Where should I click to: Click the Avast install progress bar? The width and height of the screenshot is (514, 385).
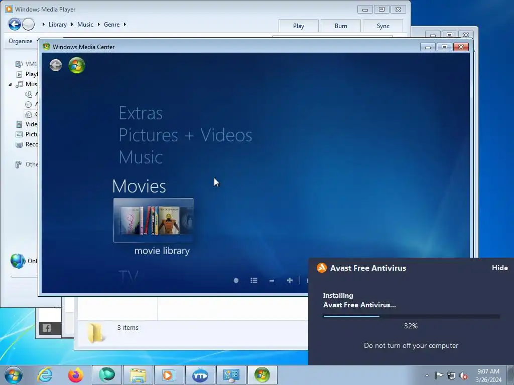pyautogui.click(x=412, y=316)
